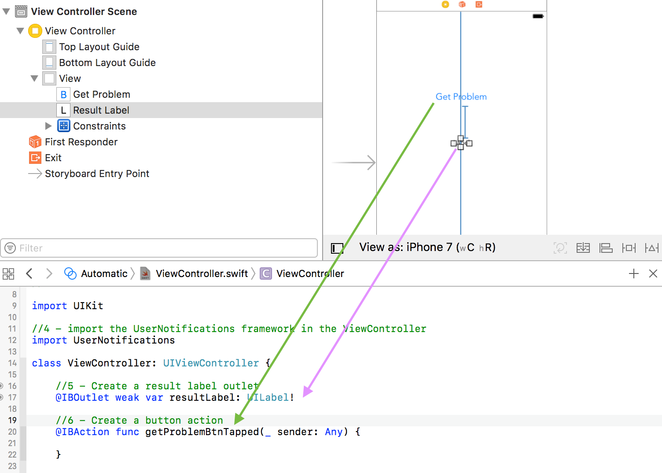Click the Storyboard Entry Point arrow
Screen dimensions: 662x473
[35, 174]
